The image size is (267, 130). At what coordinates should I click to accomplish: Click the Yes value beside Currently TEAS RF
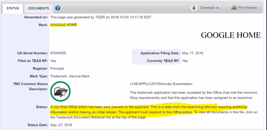click(185, 61)
